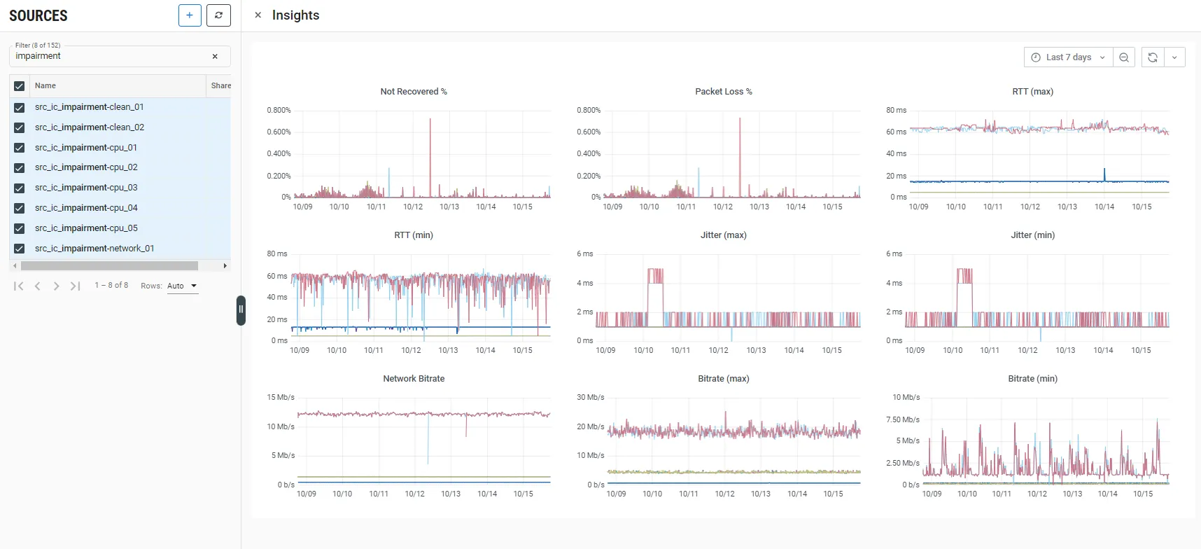The image size is (1201, 549).
Task: Expand the auto-refresh interval dropdown arrow
Action: tap(1174, 57)
